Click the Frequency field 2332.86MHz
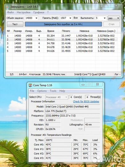 tap(72, 116)
